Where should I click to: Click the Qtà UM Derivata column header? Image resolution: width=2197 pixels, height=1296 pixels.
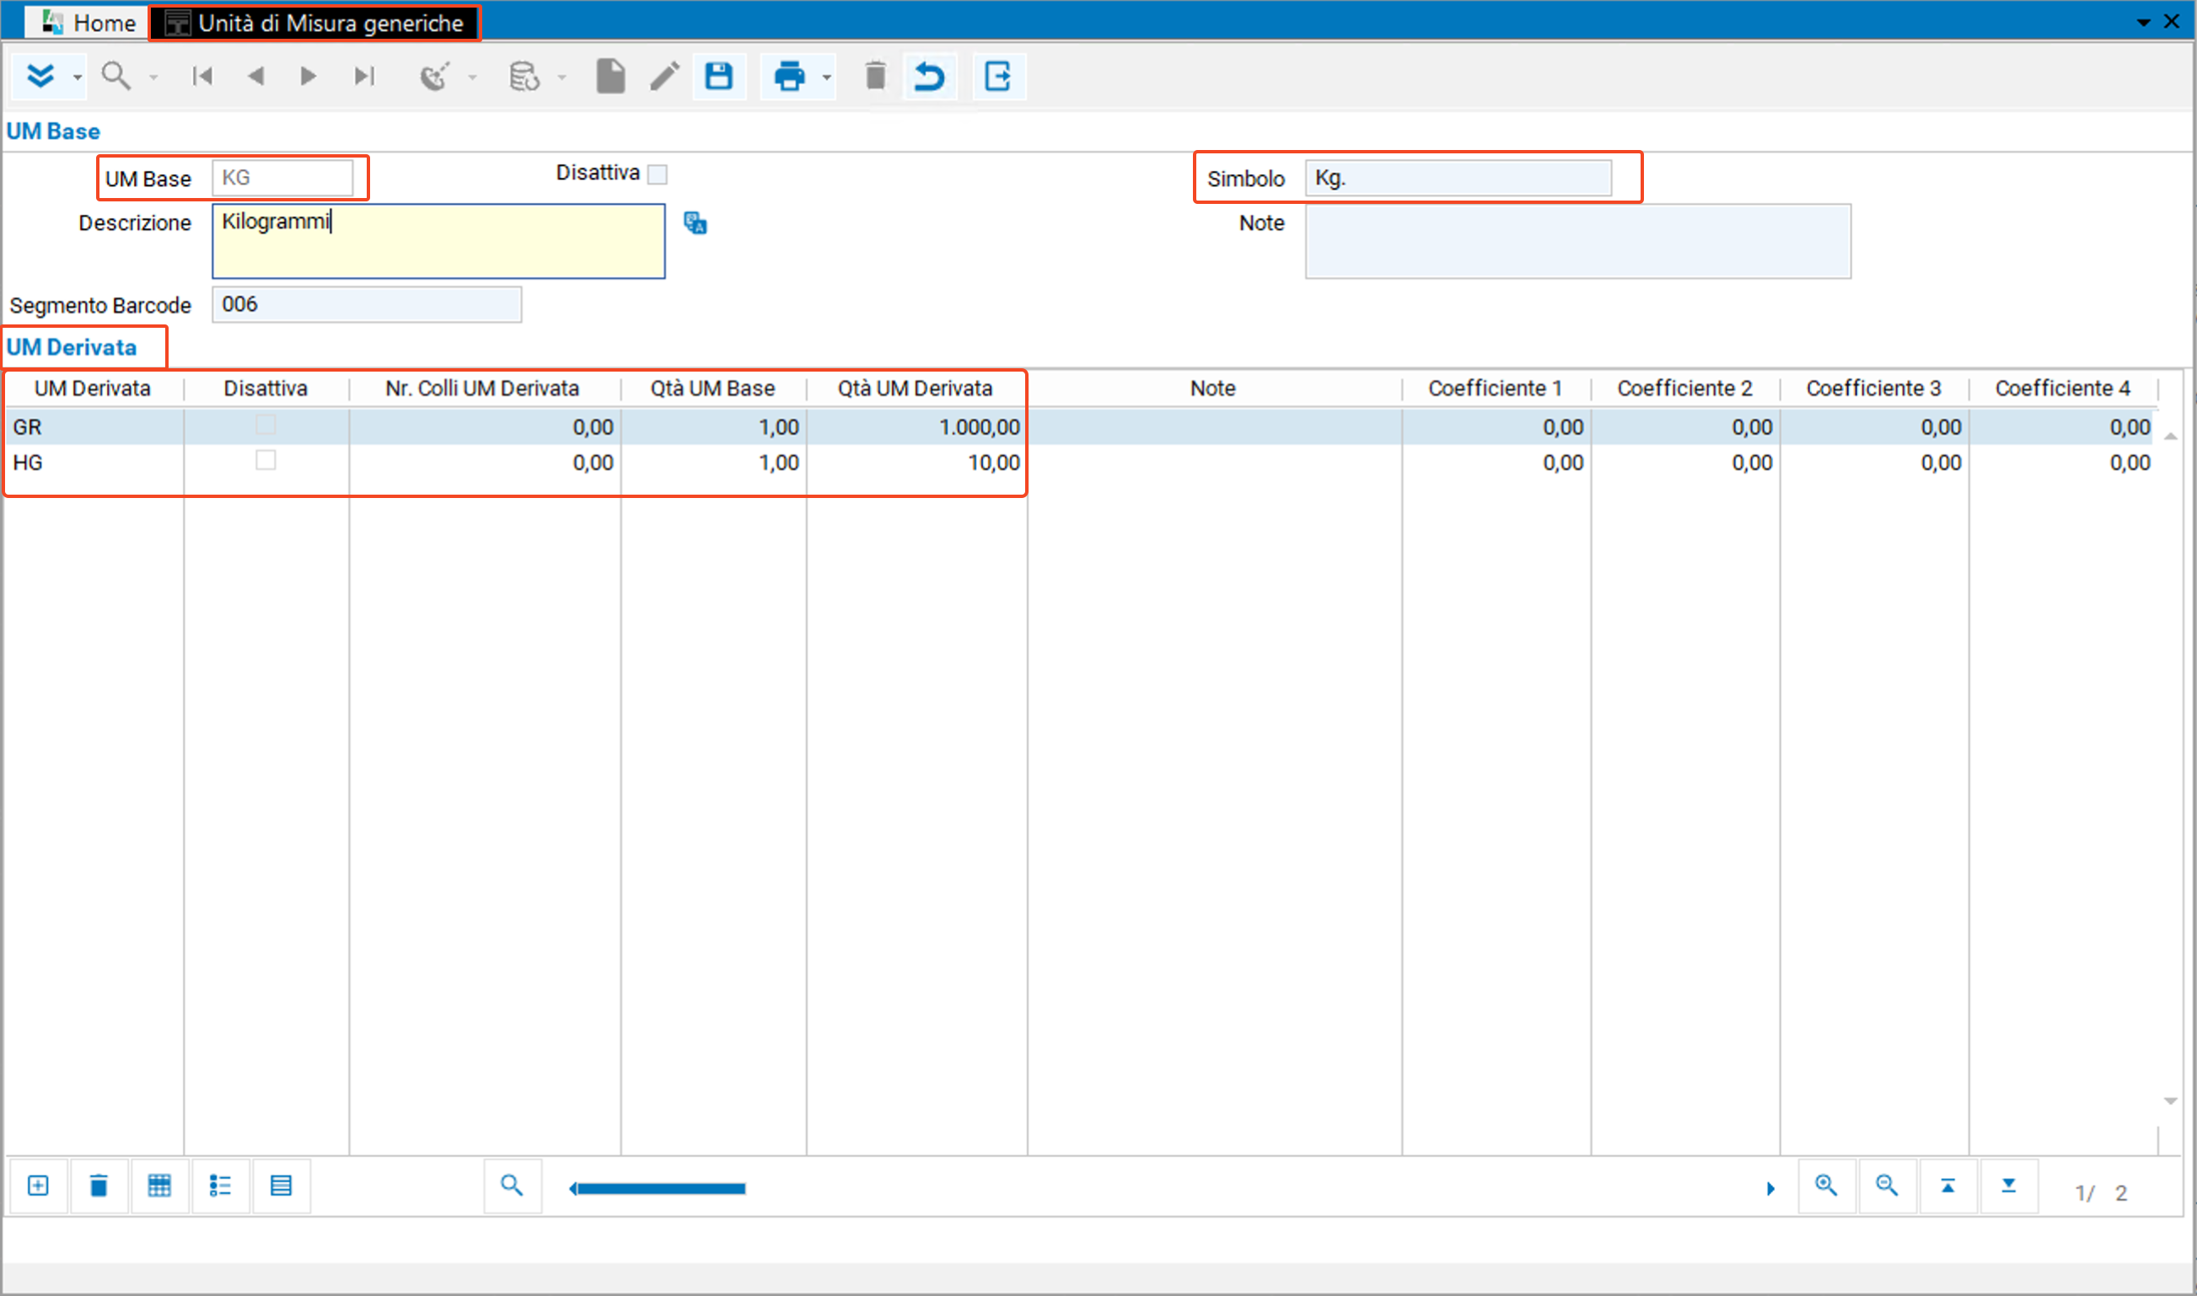pyautogui.click(x=916, y=388)
